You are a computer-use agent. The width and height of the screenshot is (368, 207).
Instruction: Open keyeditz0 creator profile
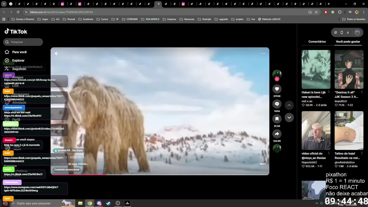click(x=341, y=101)
